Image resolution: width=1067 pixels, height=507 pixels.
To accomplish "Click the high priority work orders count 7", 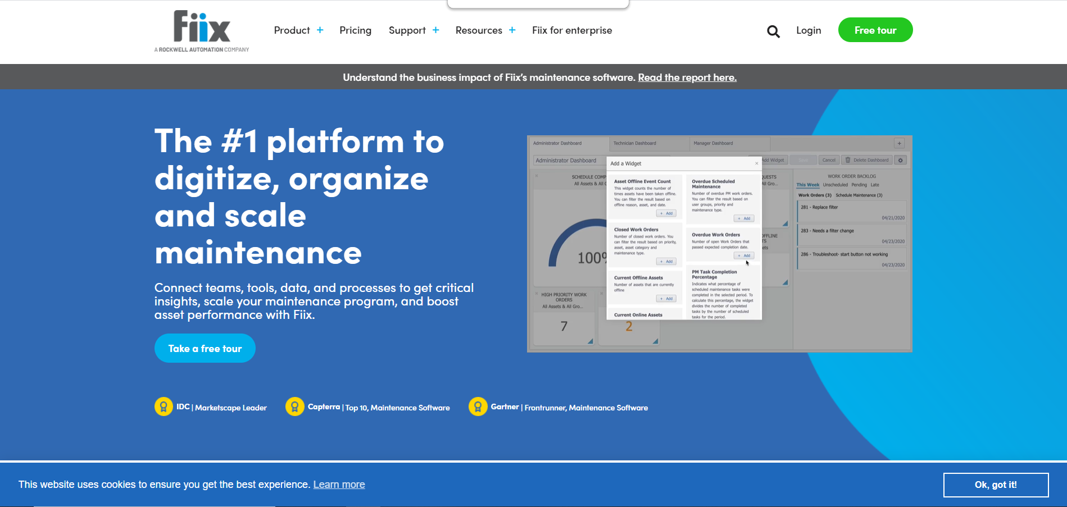I will click(564, 326).
